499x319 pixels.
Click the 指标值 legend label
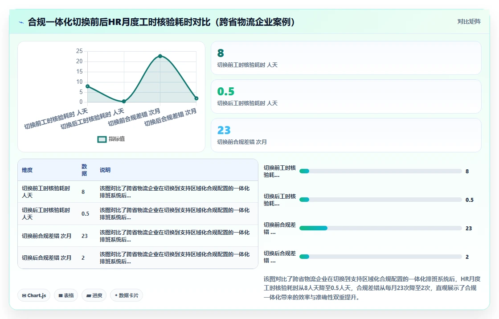(x=116, y=139)
